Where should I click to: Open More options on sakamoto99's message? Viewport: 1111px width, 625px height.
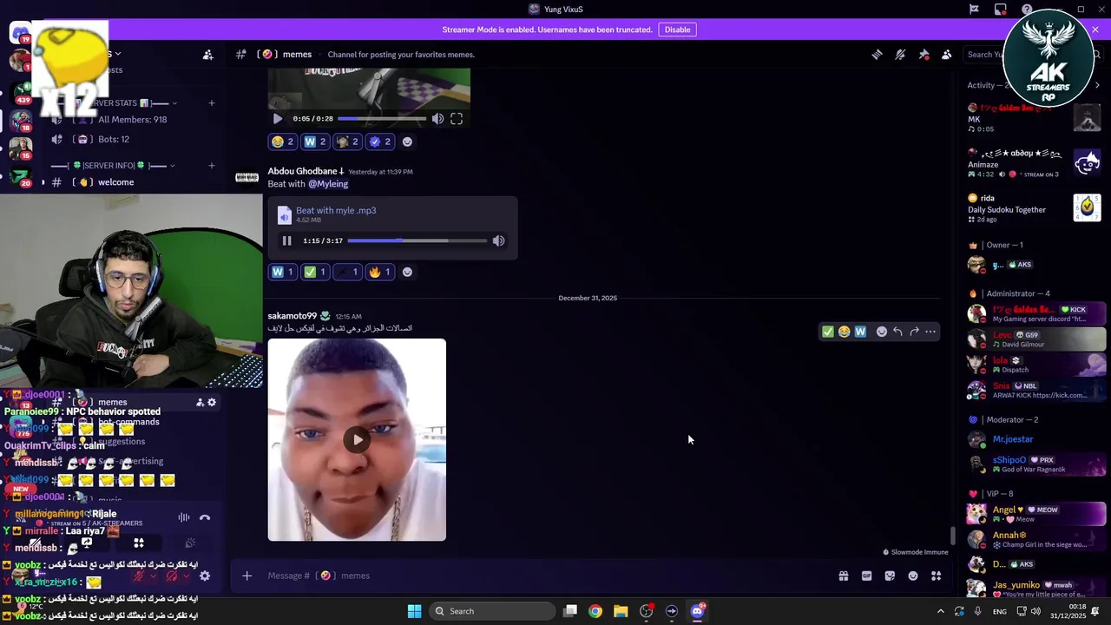coord(930,332)
